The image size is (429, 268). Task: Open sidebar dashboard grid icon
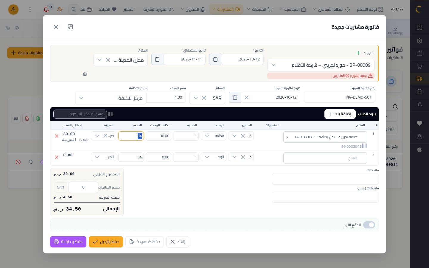coord(419,27)
